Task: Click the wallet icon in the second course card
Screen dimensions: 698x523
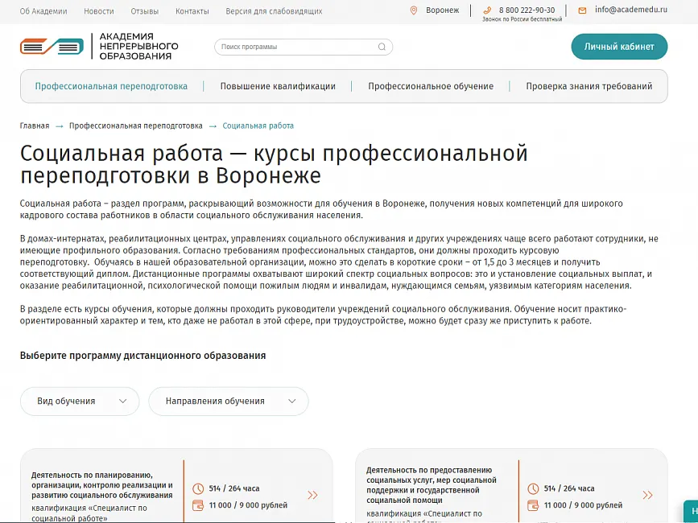Action: point(533,505)
